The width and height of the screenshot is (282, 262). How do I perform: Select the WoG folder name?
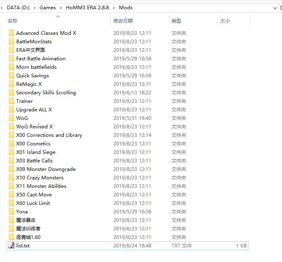coord(22,118)
